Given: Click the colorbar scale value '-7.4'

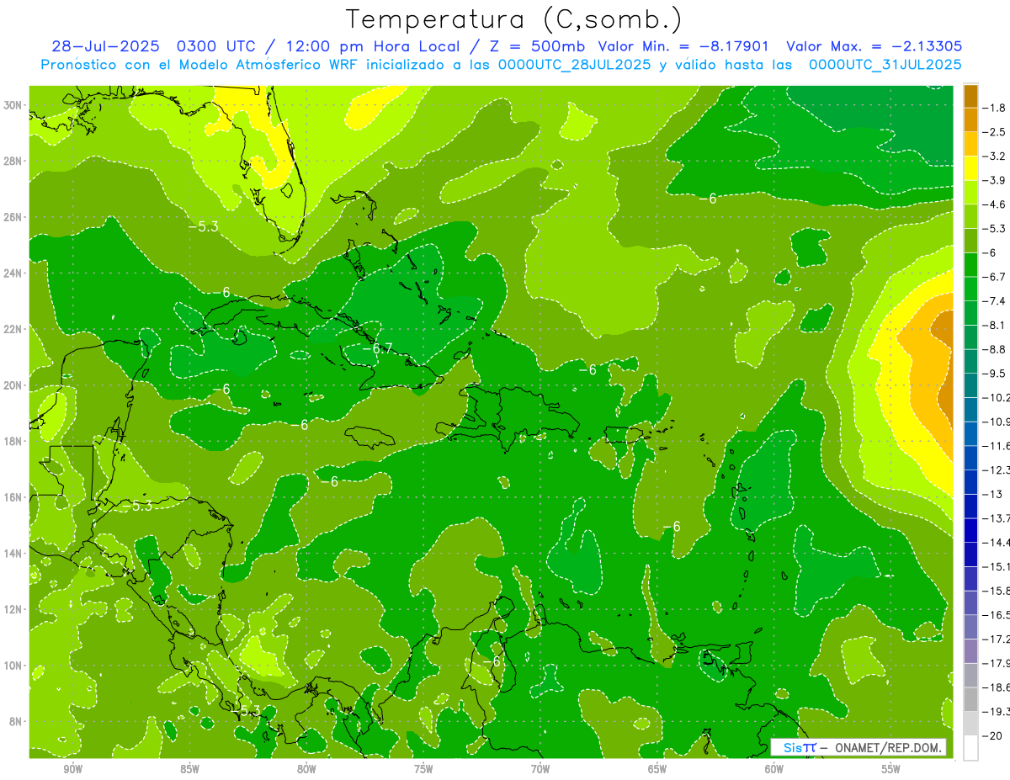Looking at the screenshot, I should point(995,301).
